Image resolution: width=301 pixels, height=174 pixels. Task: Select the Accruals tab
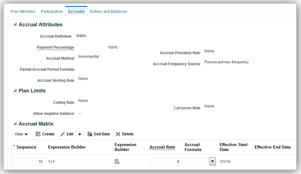pos(76,11)
